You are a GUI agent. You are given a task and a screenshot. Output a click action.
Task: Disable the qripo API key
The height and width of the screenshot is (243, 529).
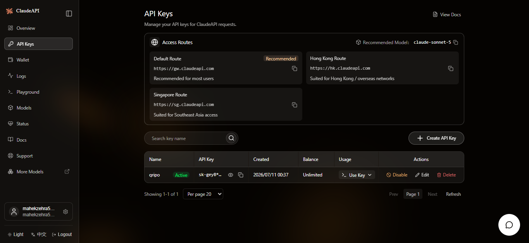(x=397, y=175)
